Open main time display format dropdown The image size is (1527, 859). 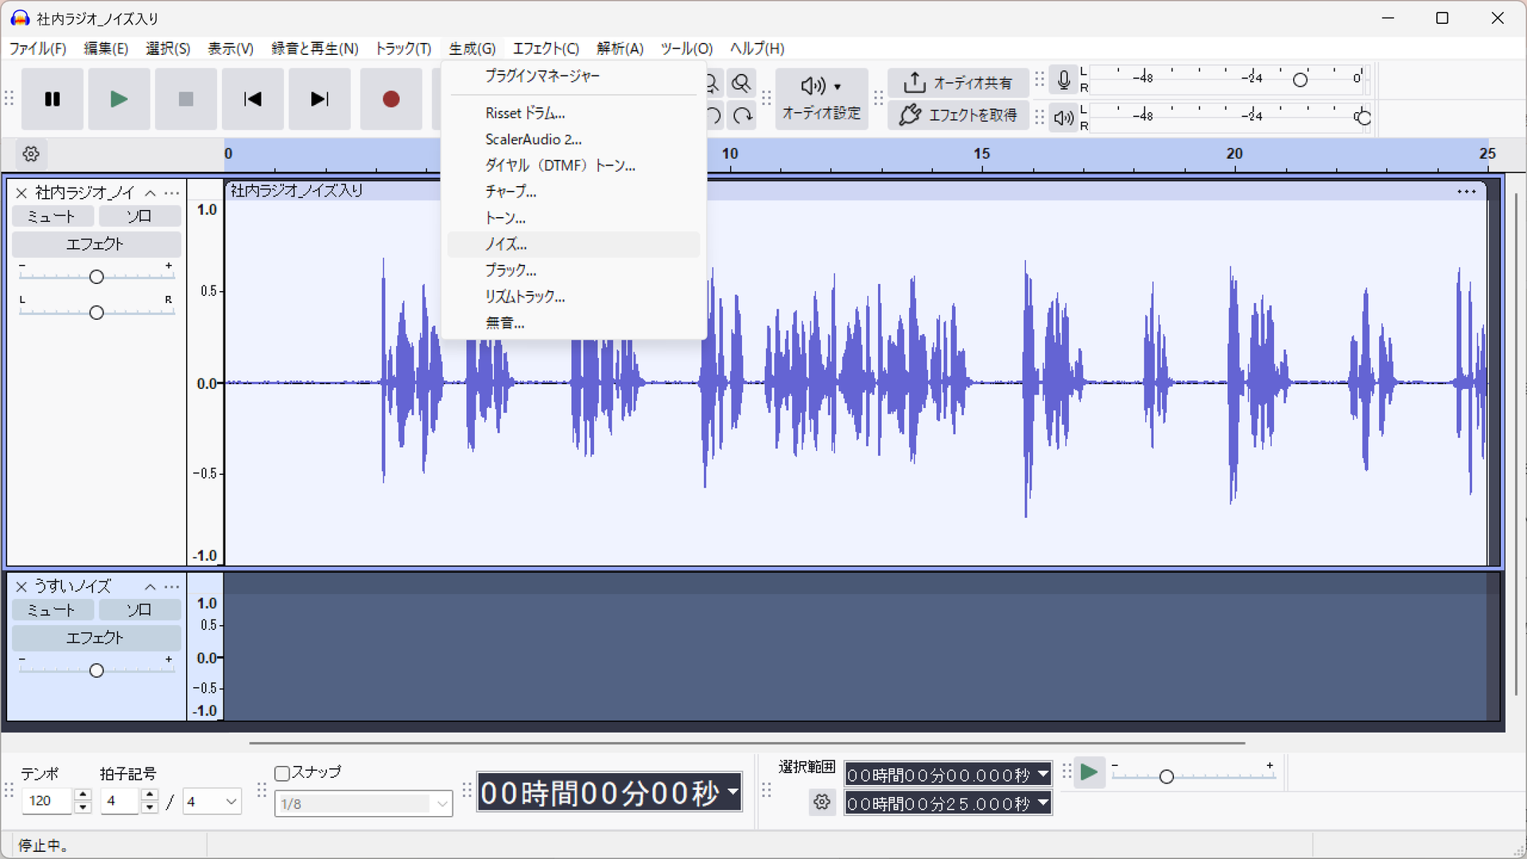coord(733,792)
